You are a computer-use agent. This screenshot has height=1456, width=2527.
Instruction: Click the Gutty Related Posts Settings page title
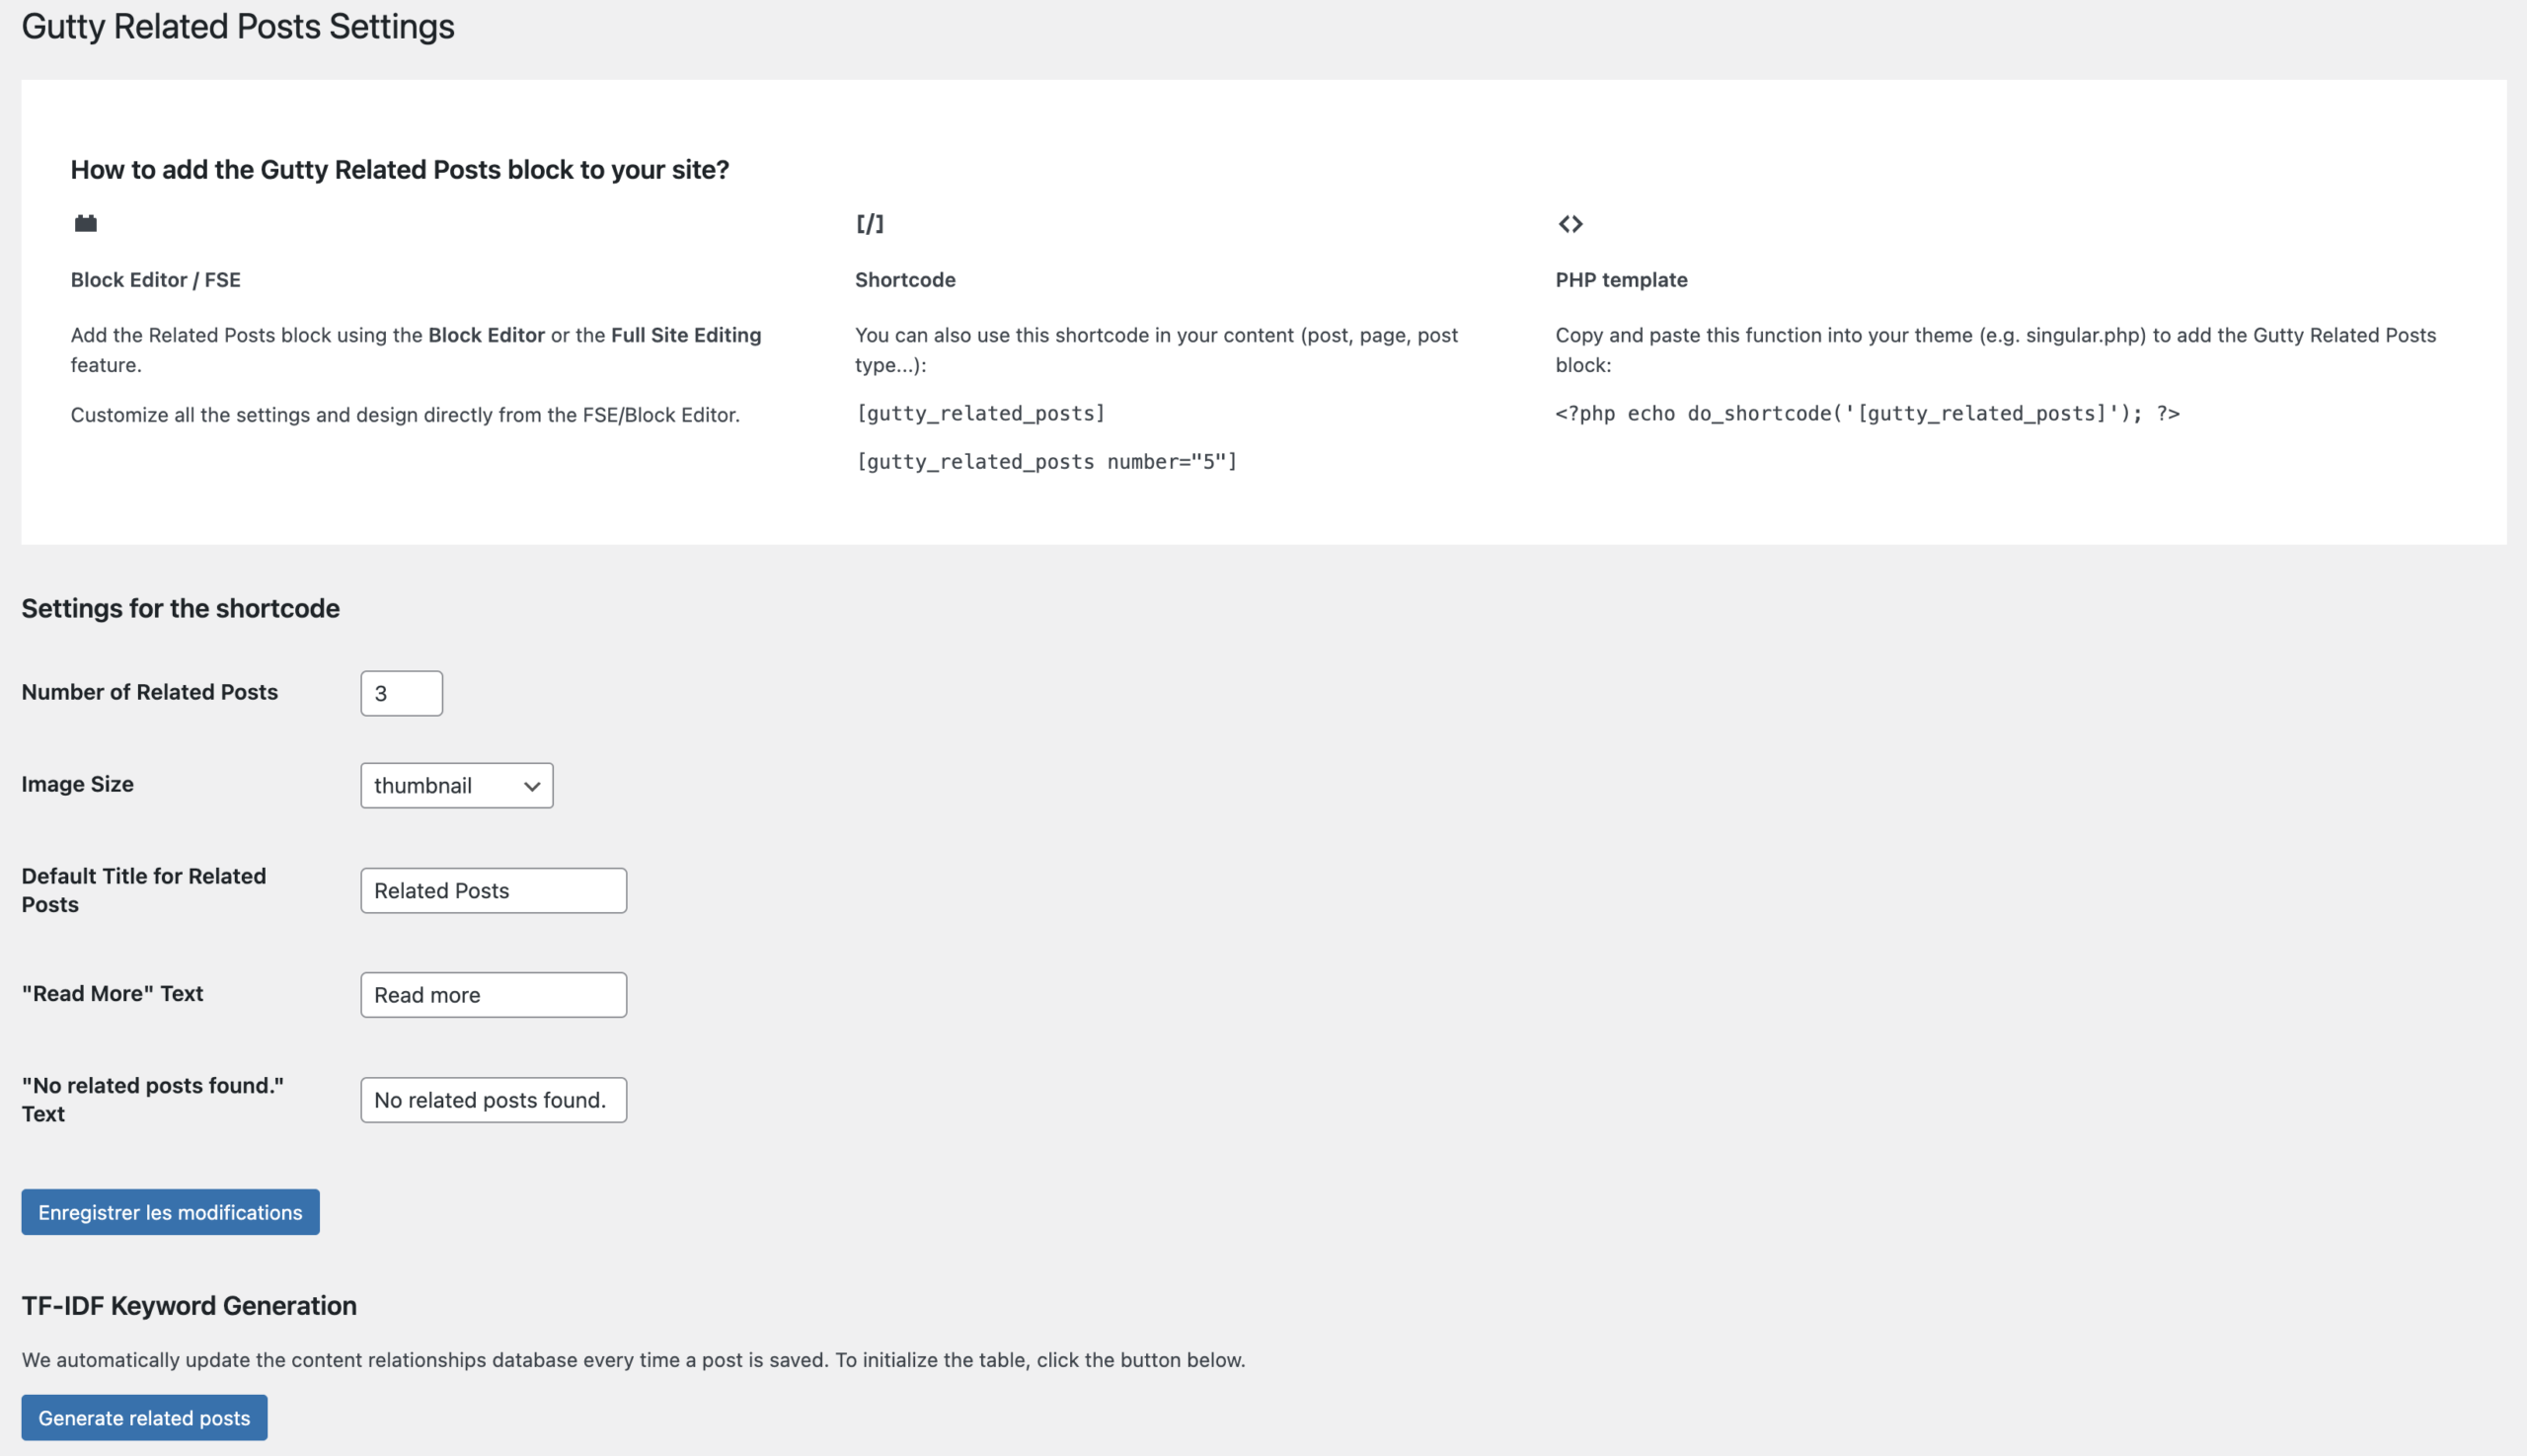238,26
